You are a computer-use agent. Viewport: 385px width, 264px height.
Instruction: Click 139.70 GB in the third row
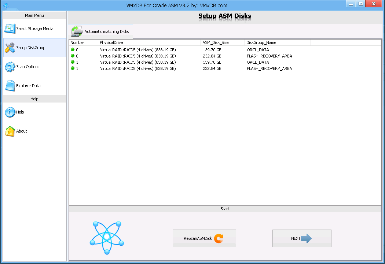212,62
